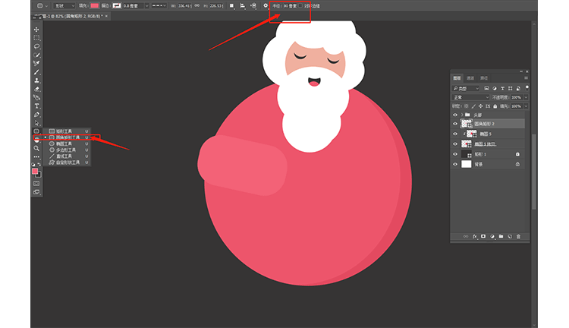Select the Eraser tool

pyautogui.click(x=36, y=89)
